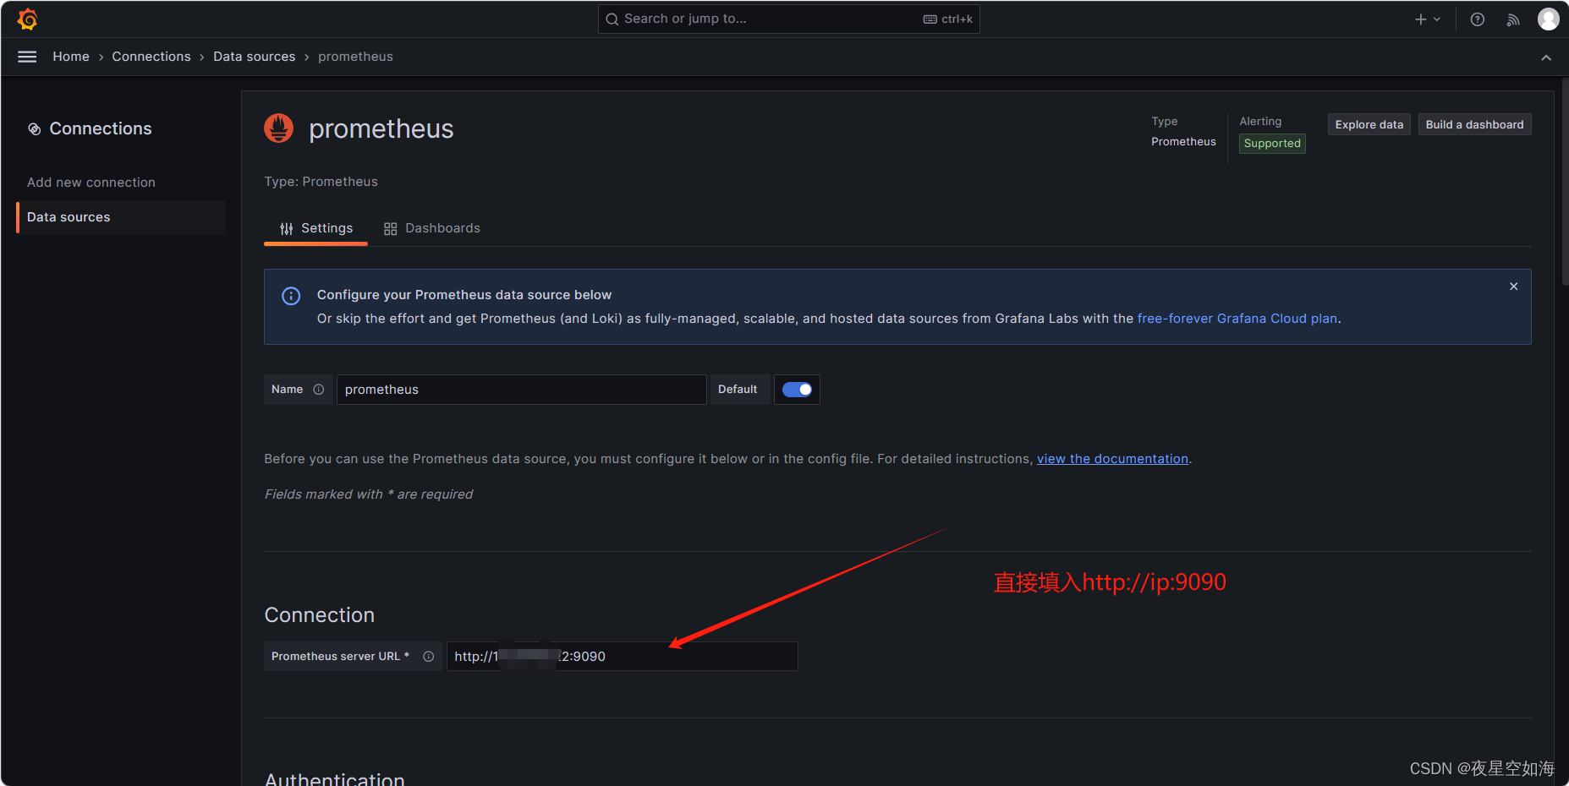Open Add new connection in sidebar
The width and height of the screenshot is (1569, 786).
point(91,183)
